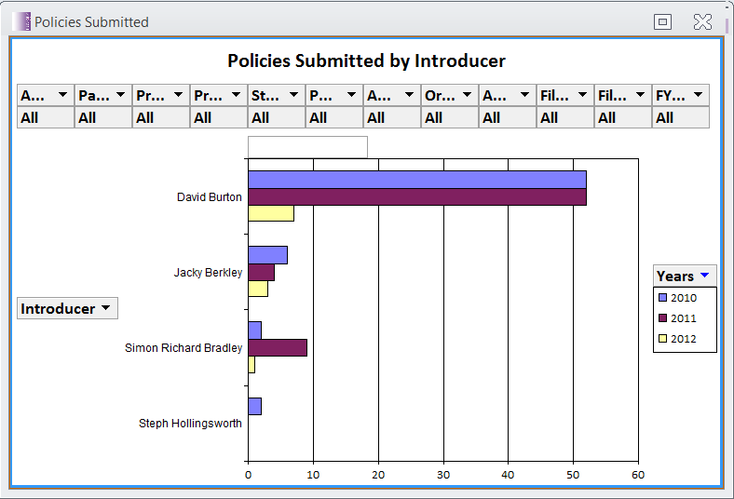The width and height of the screenshot is (734, 499).
Task: Click the yellow 2012 legend swatch
Action: coord(662,339)
